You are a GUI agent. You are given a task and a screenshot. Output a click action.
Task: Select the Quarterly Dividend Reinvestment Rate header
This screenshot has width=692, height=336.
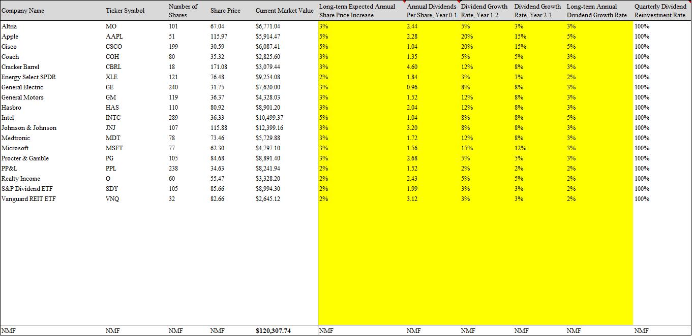point(660,11)
